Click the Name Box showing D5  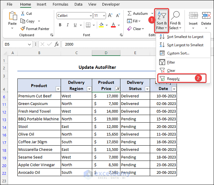[15, 44]
